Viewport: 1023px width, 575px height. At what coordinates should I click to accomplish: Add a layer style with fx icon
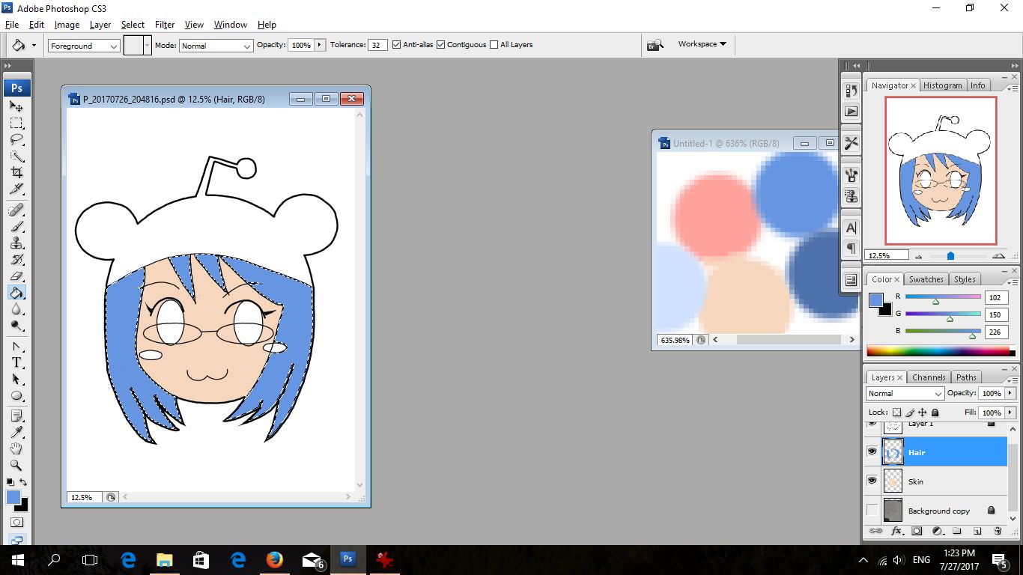pos(896,531)
